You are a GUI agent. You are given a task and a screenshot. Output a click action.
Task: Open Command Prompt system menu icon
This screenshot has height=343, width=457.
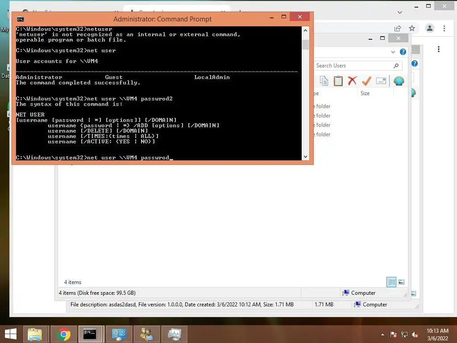21,19
